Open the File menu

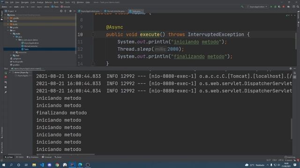(7, 2)
